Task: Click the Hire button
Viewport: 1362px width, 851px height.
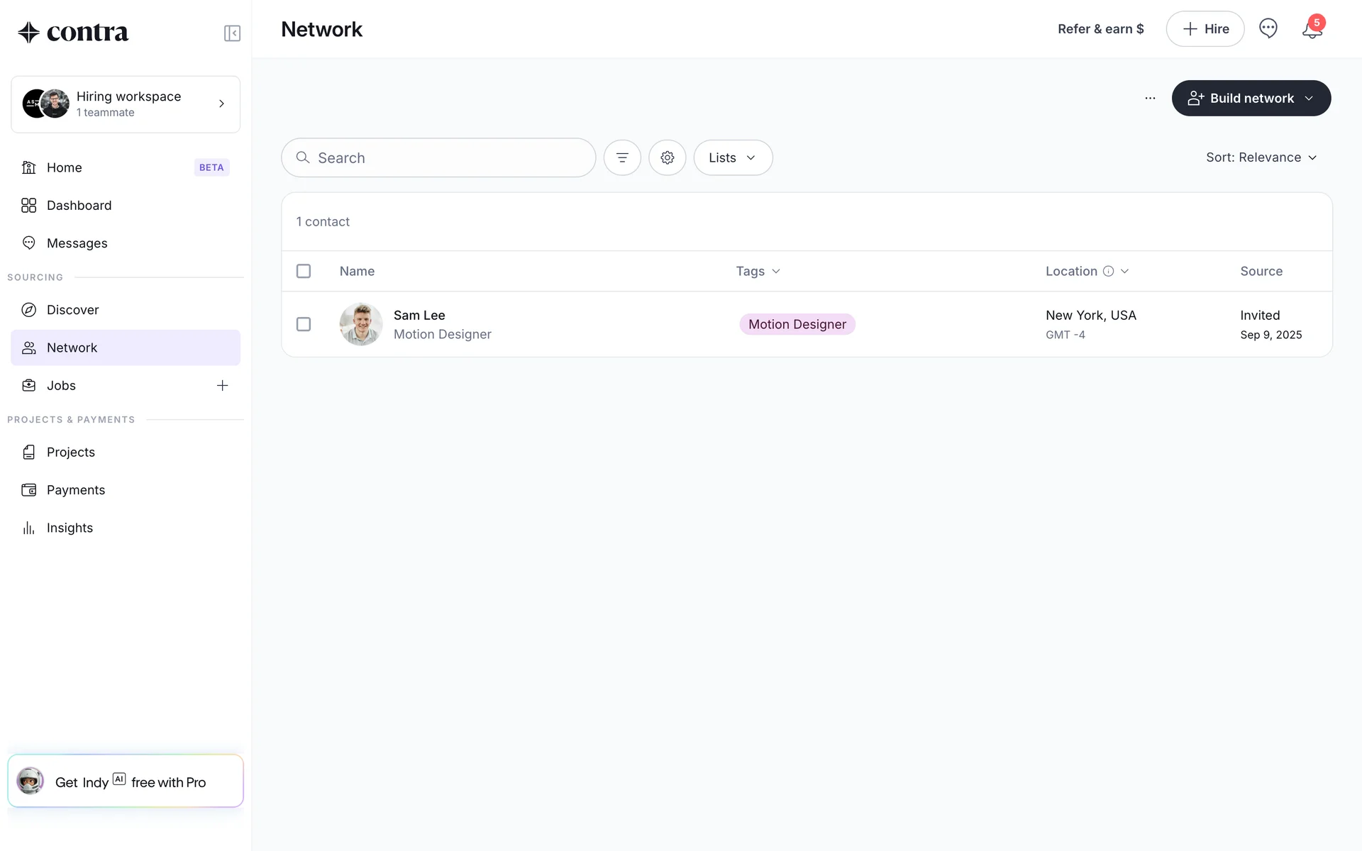Action: [x=1205, y=29]
